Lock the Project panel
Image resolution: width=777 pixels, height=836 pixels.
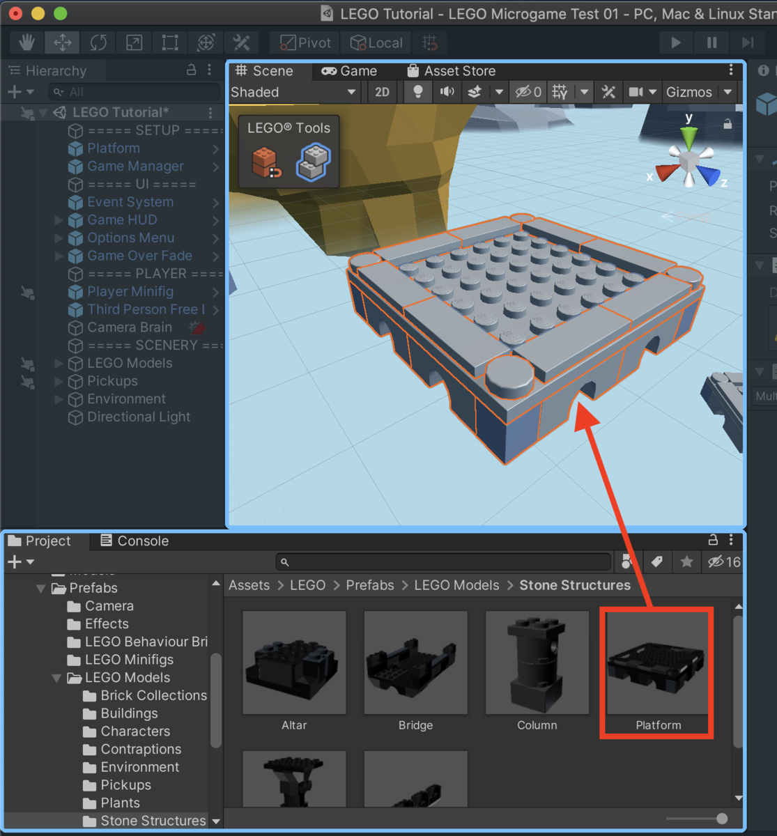click(x=713, y=540)
